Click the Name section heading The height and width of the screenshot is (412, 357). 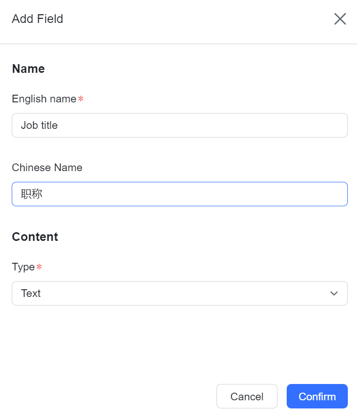pyautogui.click(x=28, y=69)
